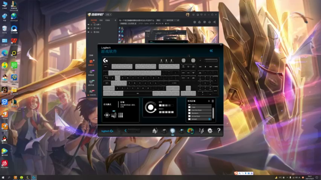Open the QQ penguin desktop icon
The image size is (321, 180).
click(x=4, y=140)
